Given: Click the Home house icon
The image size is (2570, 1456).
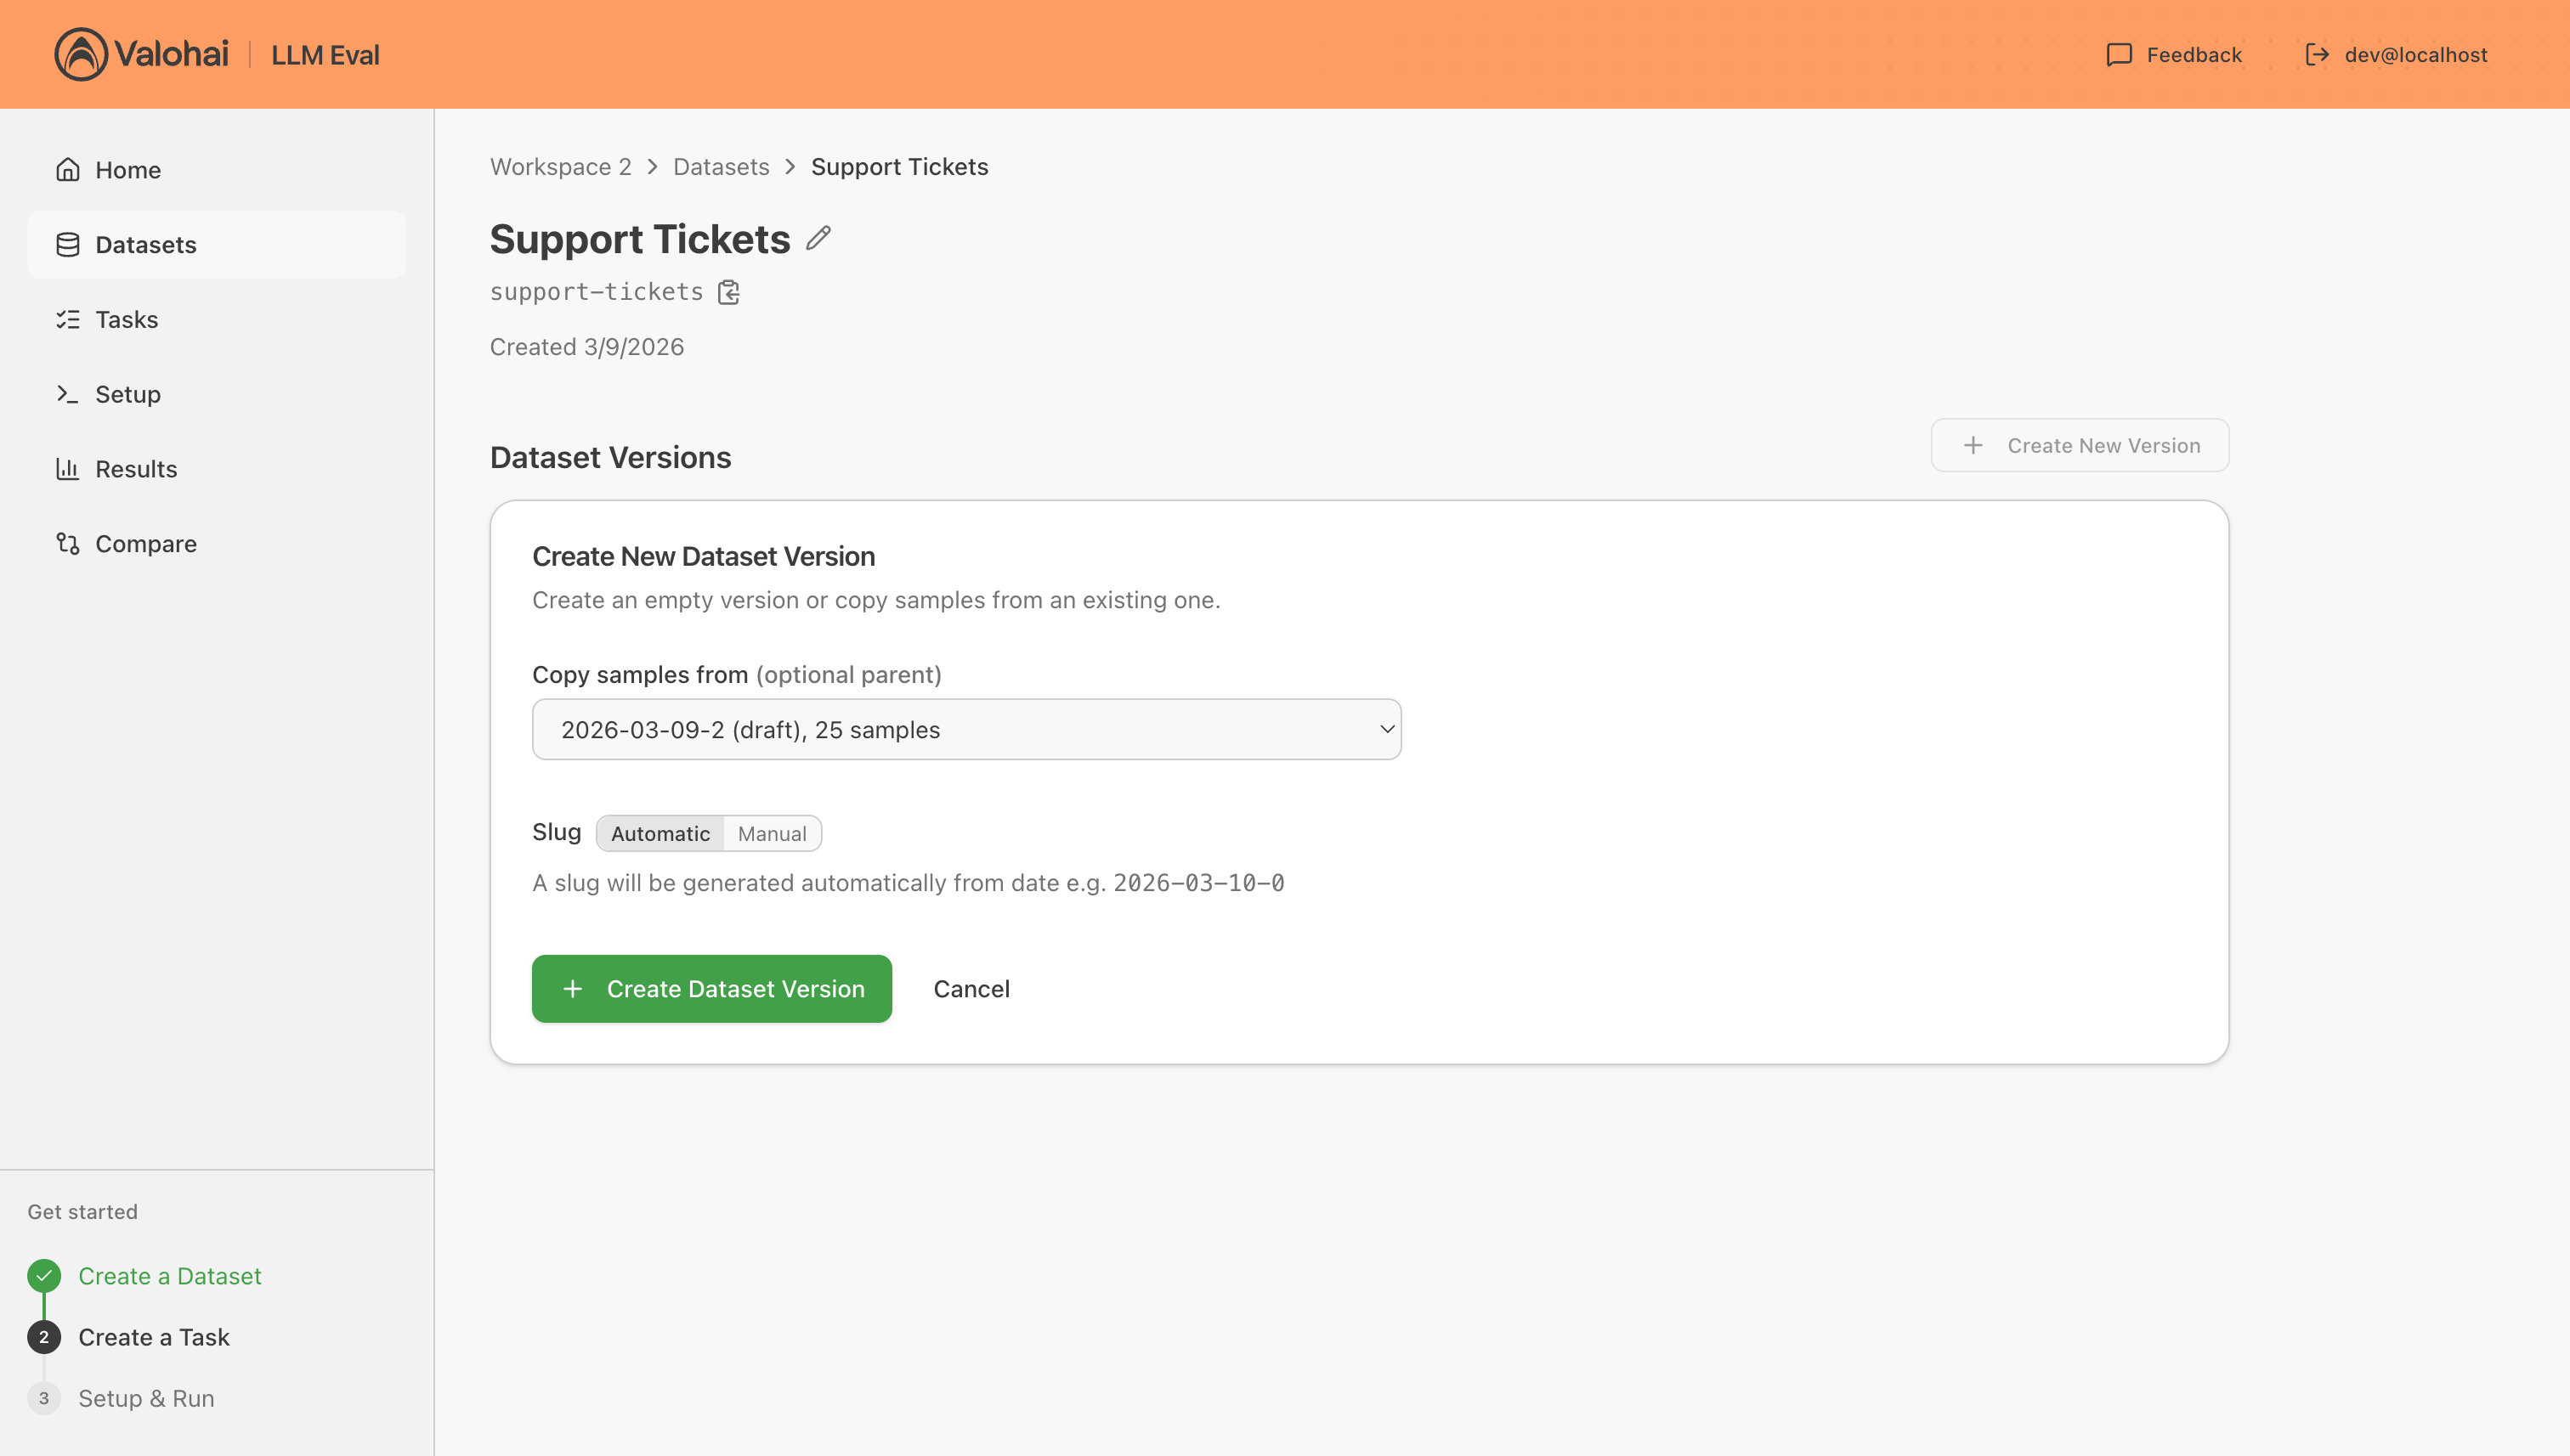Looking at the screenshot, I should pyautogui.click(x=68, y=170).
